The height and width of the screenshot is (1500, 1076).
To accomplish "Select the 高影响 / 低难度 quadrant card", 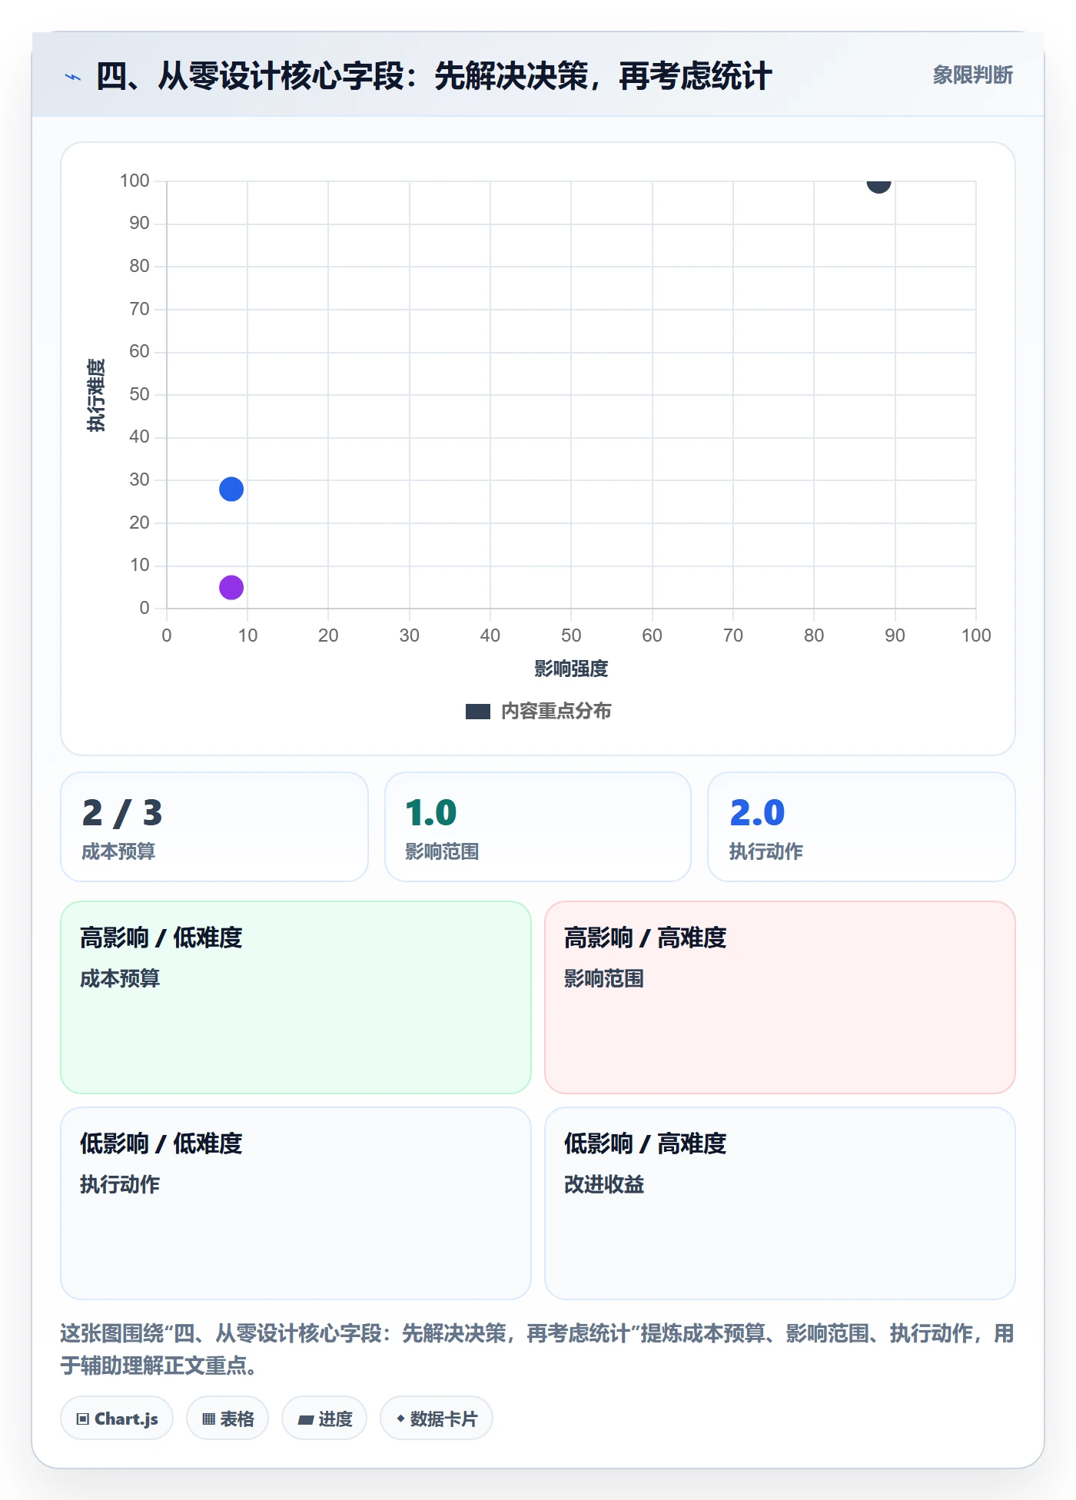I will 296,997.
